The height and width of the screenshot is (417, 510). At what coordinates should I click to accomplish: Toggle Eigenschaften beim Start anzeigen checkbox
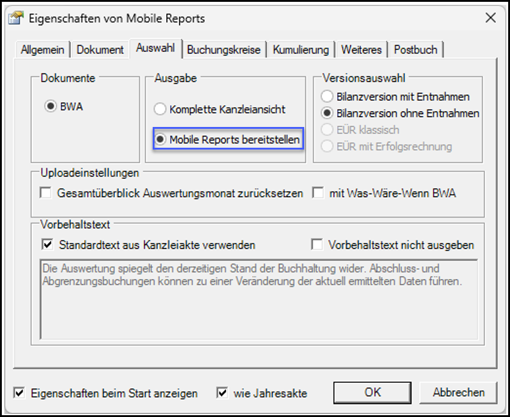coord(20,393)
